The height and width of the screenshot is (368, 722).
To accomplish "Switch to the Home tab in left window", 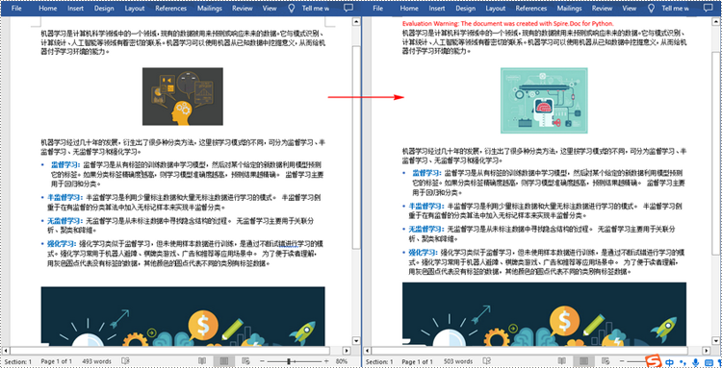I will click(48, 9).
